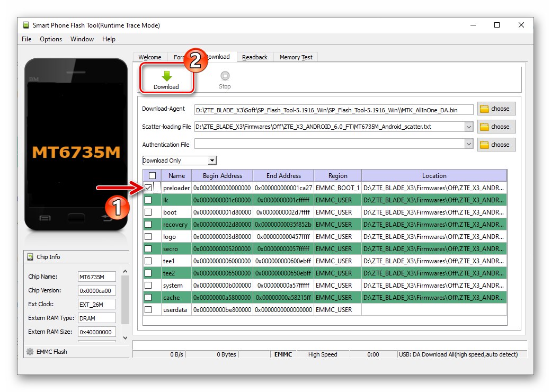Choose the Authentication File with its folder button
Image resolution: width=551 pixels, height=392 pixels.
point(496,145)
